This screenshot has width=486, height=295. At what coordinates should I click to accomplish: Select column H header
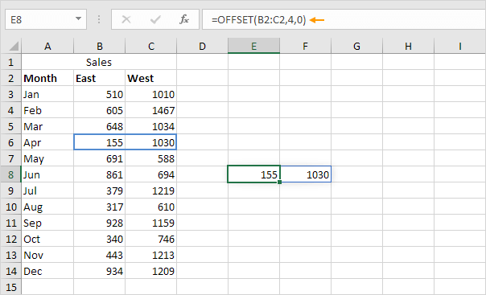click(408, 46)
